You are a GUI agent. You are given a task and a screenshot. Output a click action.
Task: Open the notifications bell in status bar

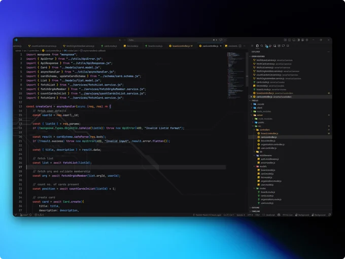pyautogui.click(x=329, y=215)
